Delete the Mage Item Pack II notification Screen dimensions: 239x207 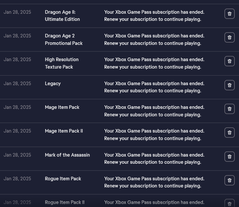229,133
